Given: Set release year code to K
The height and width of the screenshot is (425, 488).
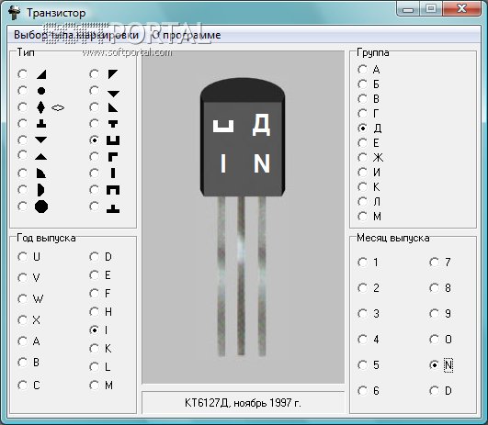Looking at the screenshot, I should coord(95,349).
